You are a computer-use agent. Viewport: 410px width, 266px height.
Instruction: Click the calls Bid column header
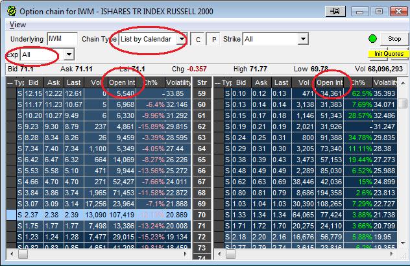pyautogui.click(x=34, y=82)
